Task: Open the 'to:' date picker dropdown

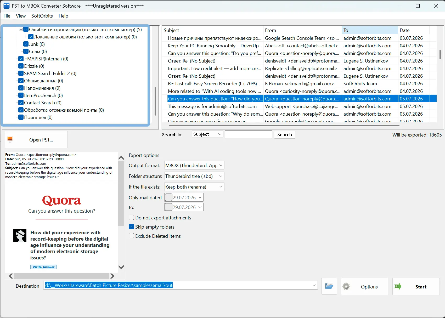Action: click(200, 207)
